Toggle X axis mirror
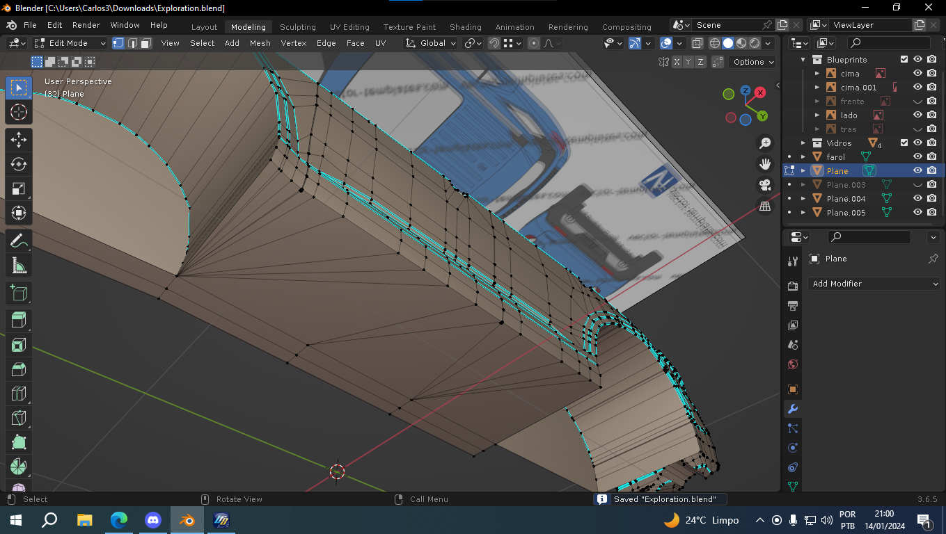The height and width of the screenshot is (534, 946). 677,62
